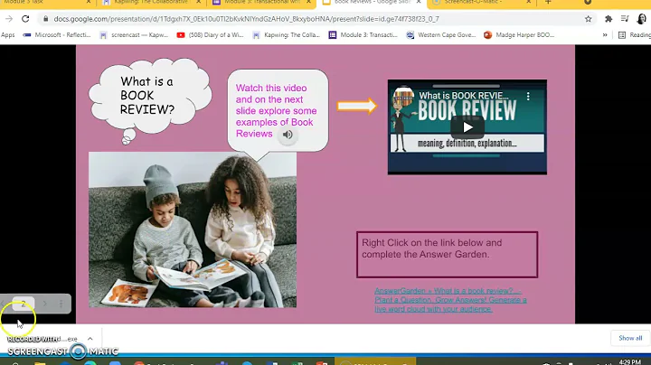
Task: Open the media control icon in Chrome toolbar
Action: point(625,19)
